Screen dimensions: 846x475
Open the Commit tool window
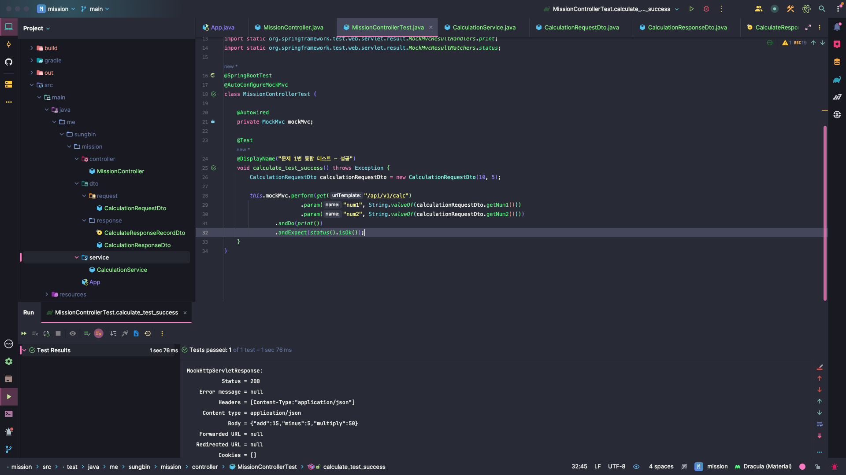click(9, 44)
